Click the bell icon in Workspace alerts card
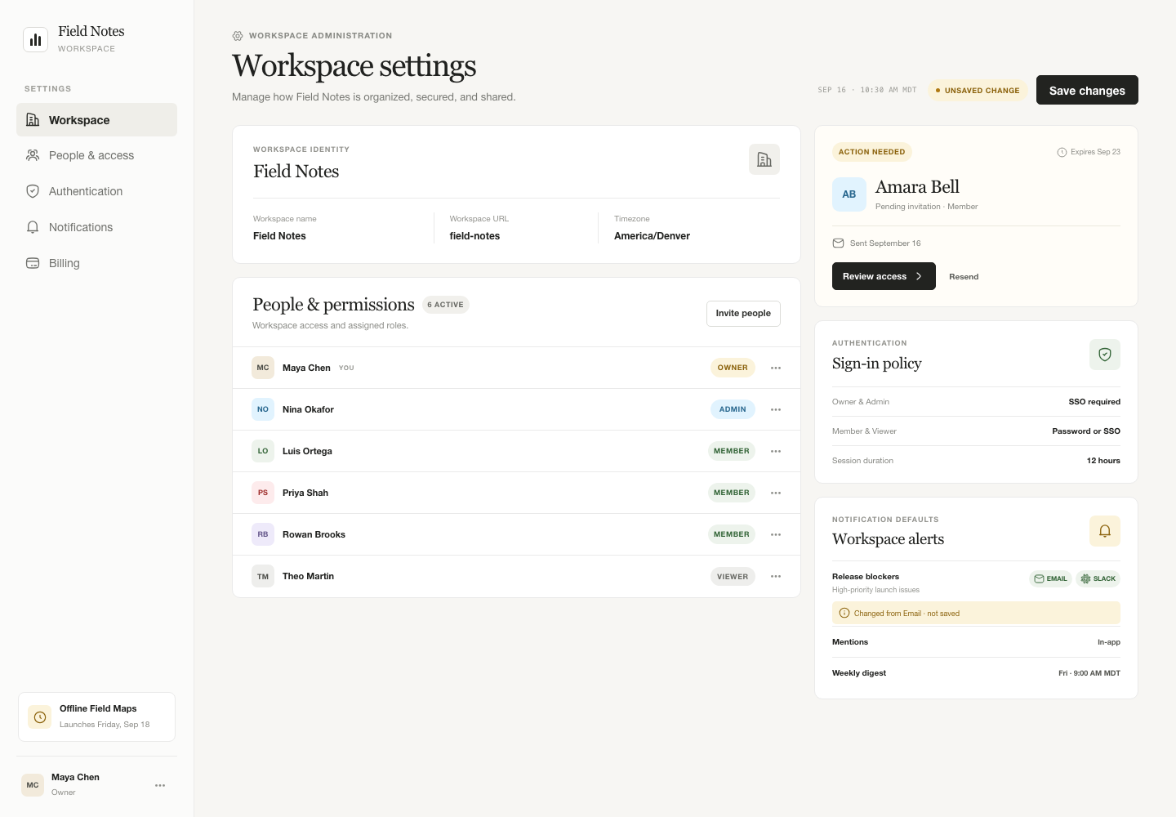The height and width of the screenshot is (817, 1176). [x=1105, y=531]
